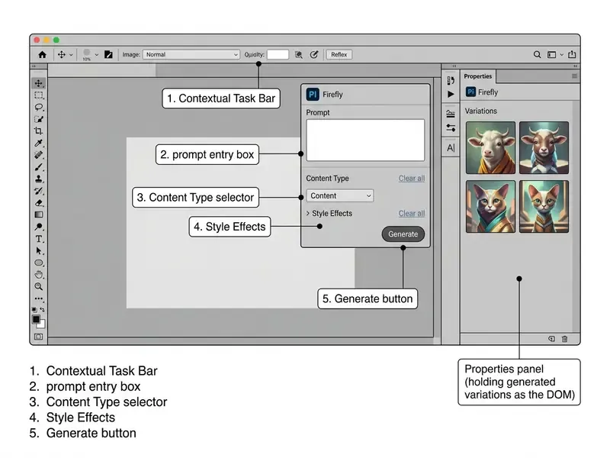This screenshot has width=610, height=458.
Task: Click the Prompt text box in Firefly panel
Action: point(365,140)
